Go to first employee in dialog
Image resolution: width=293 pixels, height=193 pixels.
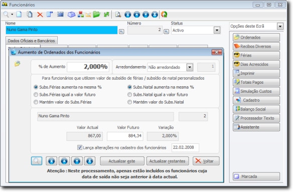pos(52,161)
